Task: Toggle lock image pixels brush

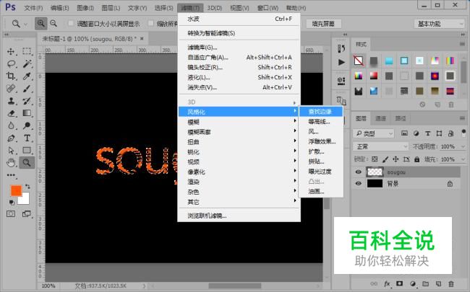Action: [385, 159]
